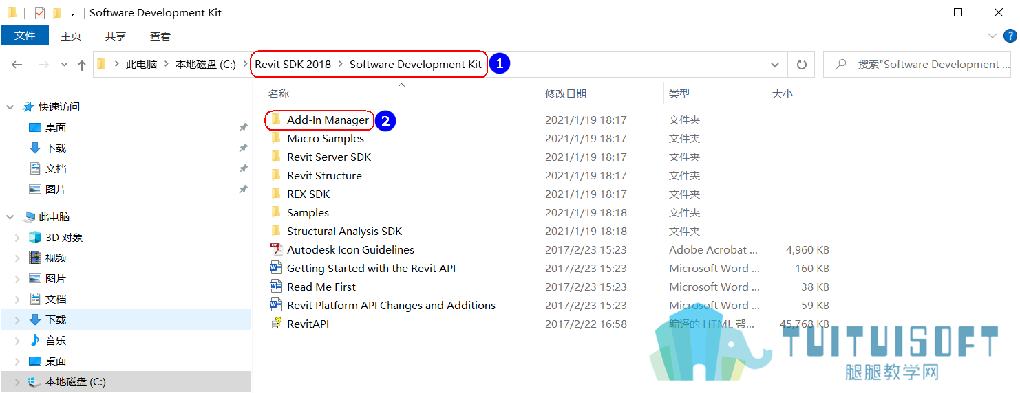
Task: Select the Revit Server SDK folder icon
Action: (x=276, y=157)
